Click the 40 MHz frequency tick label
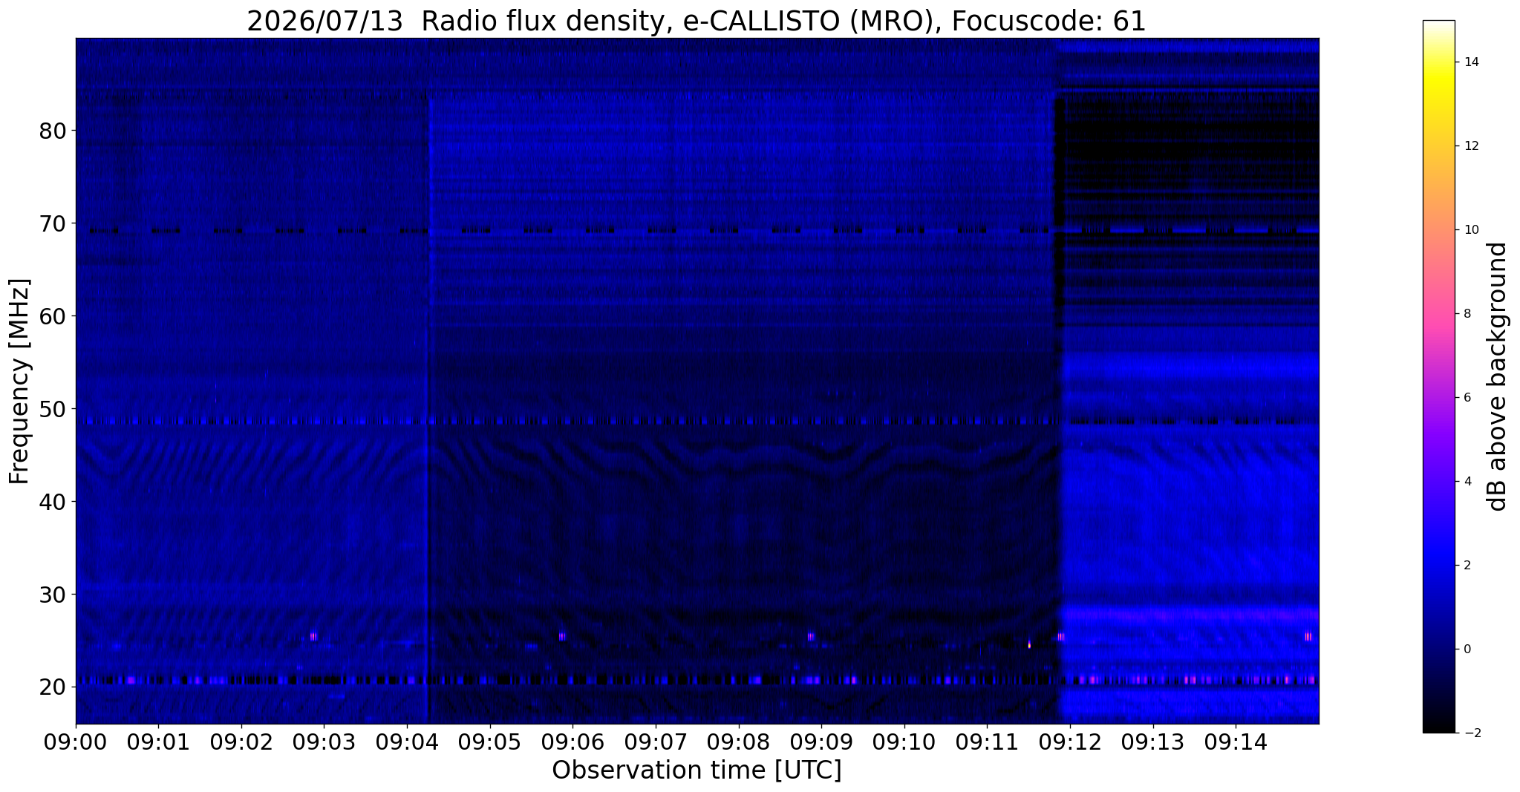 tap(53, 502)
